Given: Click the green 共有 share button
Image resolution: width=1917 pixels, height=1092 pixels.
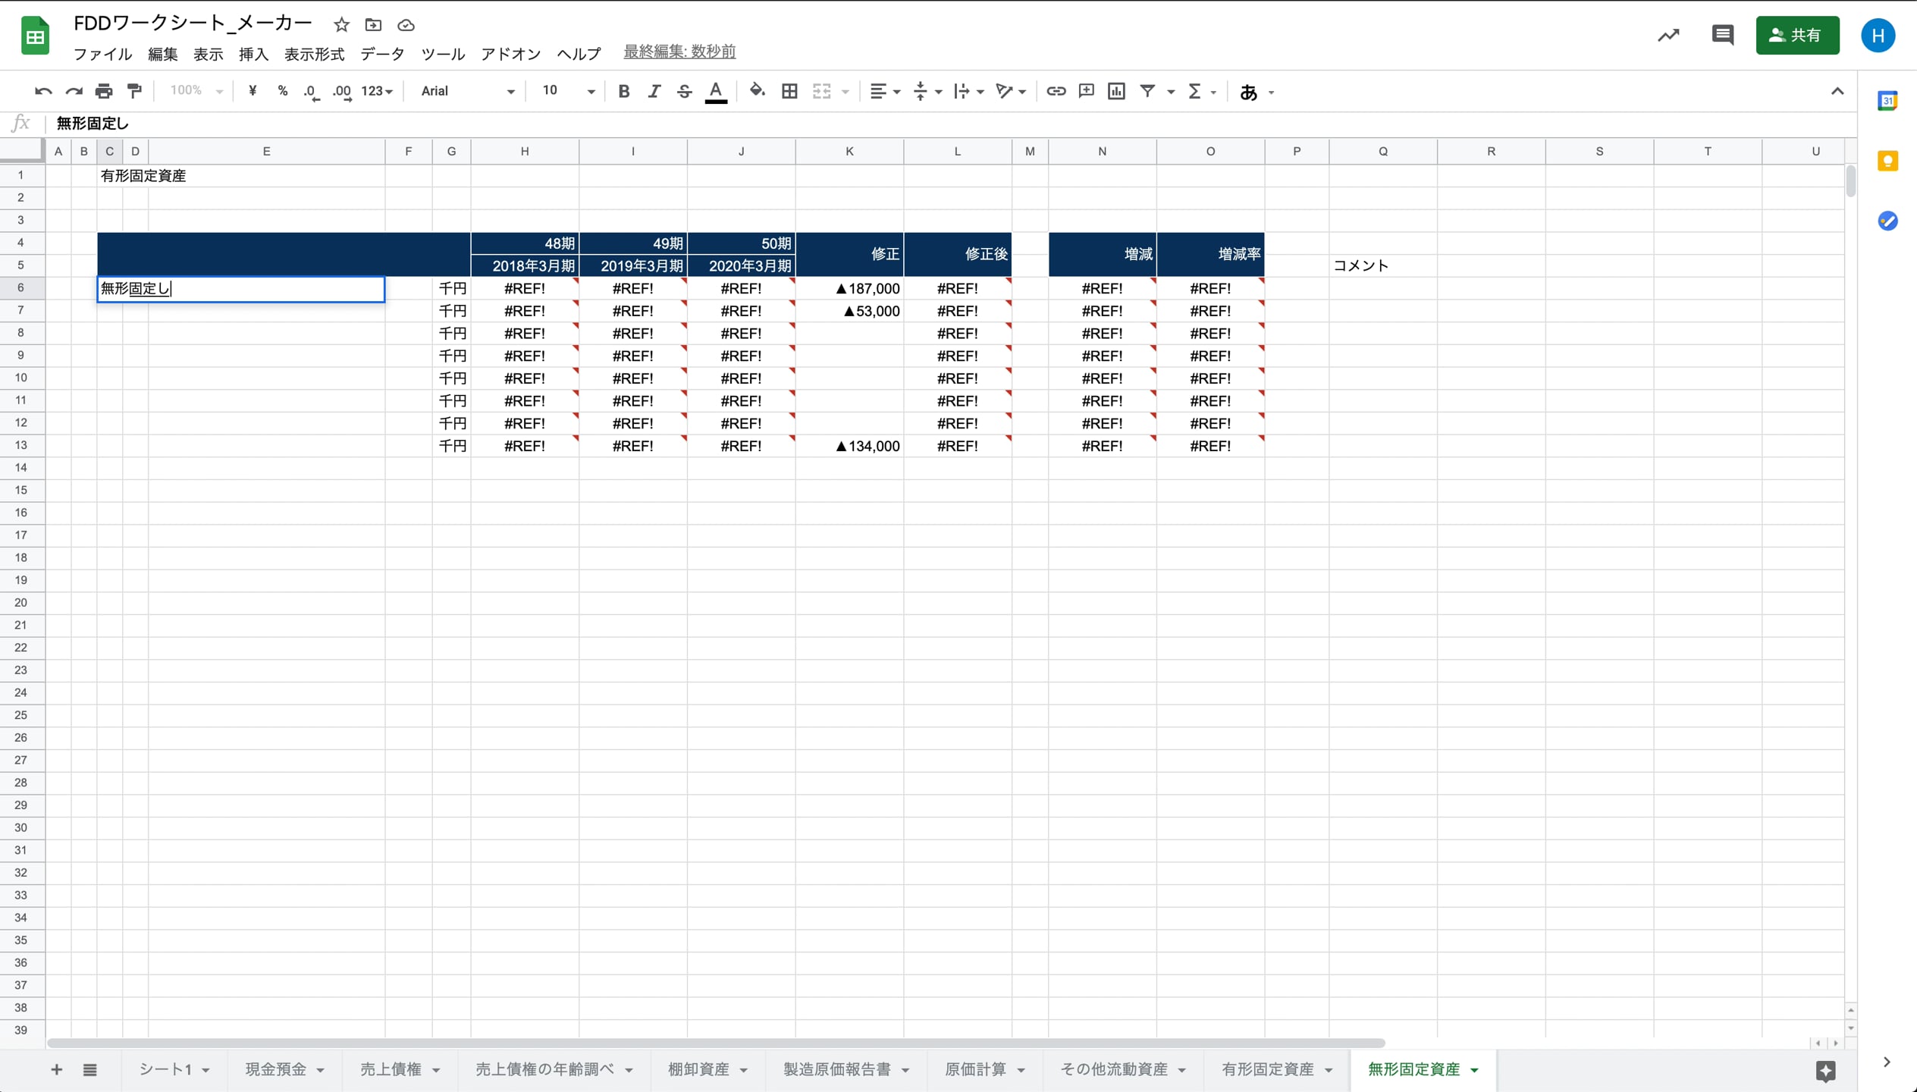Looking at the screenshot, I should (1796, 35).
